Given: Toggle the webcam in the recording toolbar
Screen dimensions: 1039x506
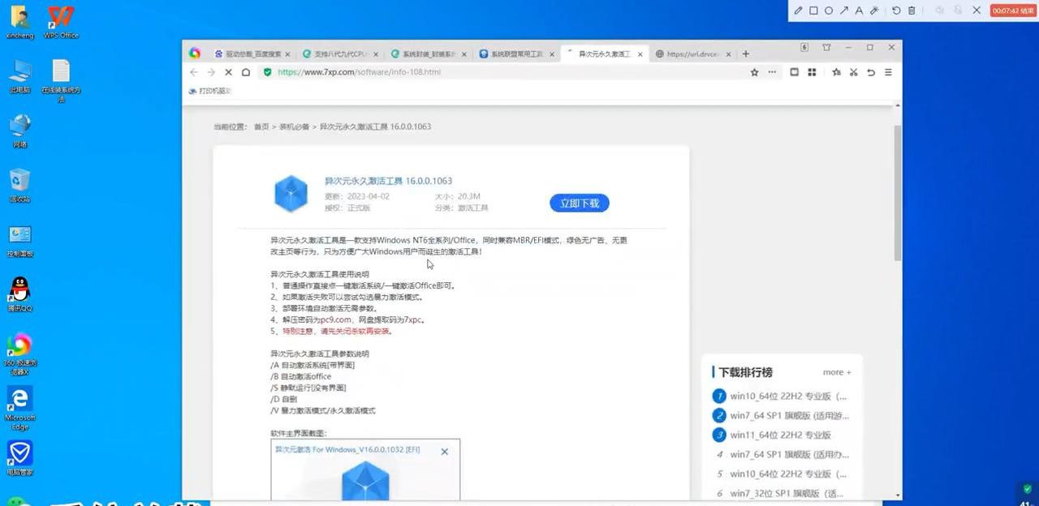Looking at the screenshot, I should click(x=955, y=11).
